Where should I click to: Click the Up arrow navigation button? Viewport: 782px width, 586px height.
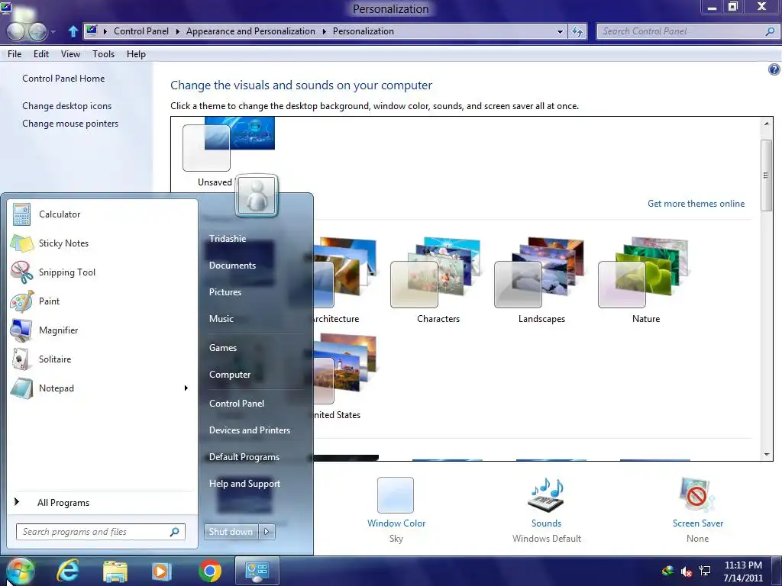pyautogui.click(x=73, y=31)
